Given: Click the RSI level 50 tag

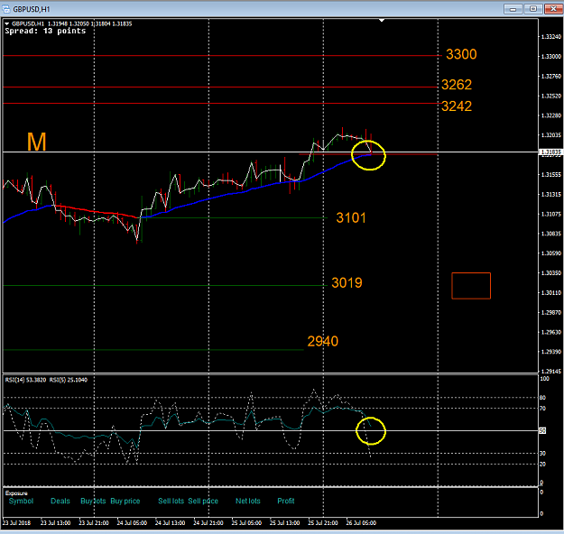Looking at the screenshot, I should click(x=542, y=430).
